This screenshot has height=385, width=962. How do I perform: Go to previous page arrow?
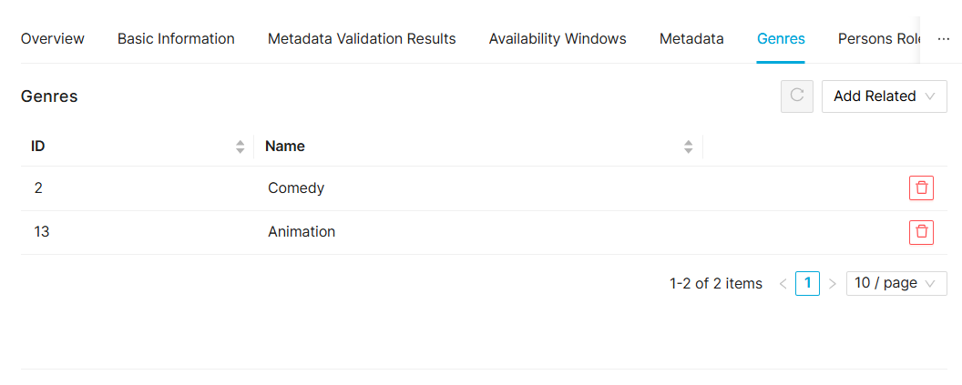(783, 284)
